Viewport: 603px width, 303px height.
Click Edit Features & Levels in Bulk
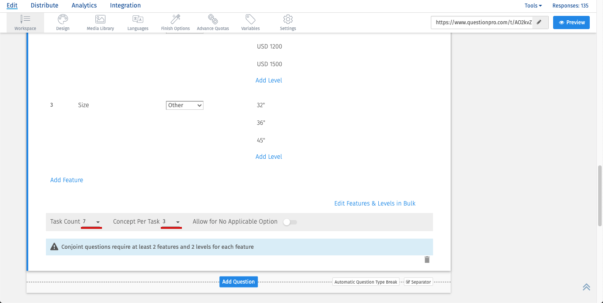(x=374, y=203)
